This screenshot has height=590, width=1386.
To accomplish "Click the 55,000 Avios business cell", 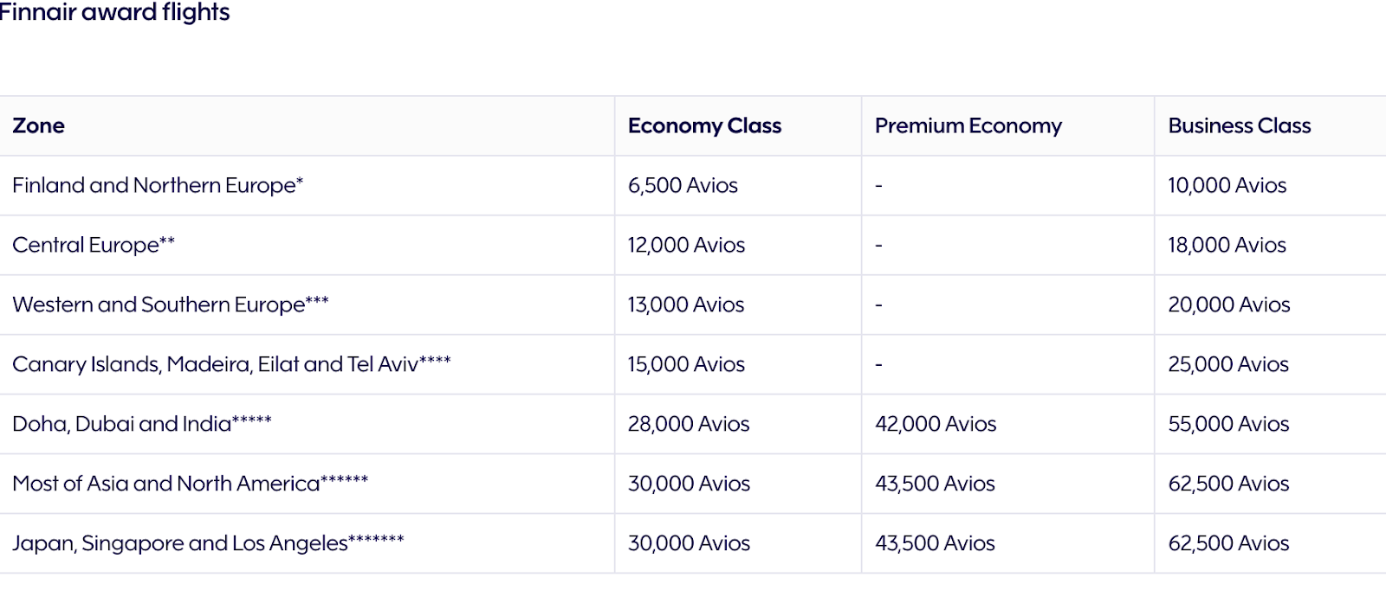I will click(1228, 425).
